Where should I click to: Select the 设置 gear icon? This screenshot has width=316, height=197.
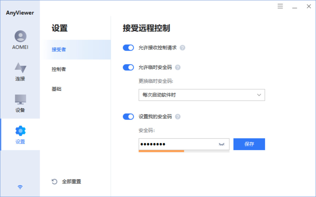[20, 131]
